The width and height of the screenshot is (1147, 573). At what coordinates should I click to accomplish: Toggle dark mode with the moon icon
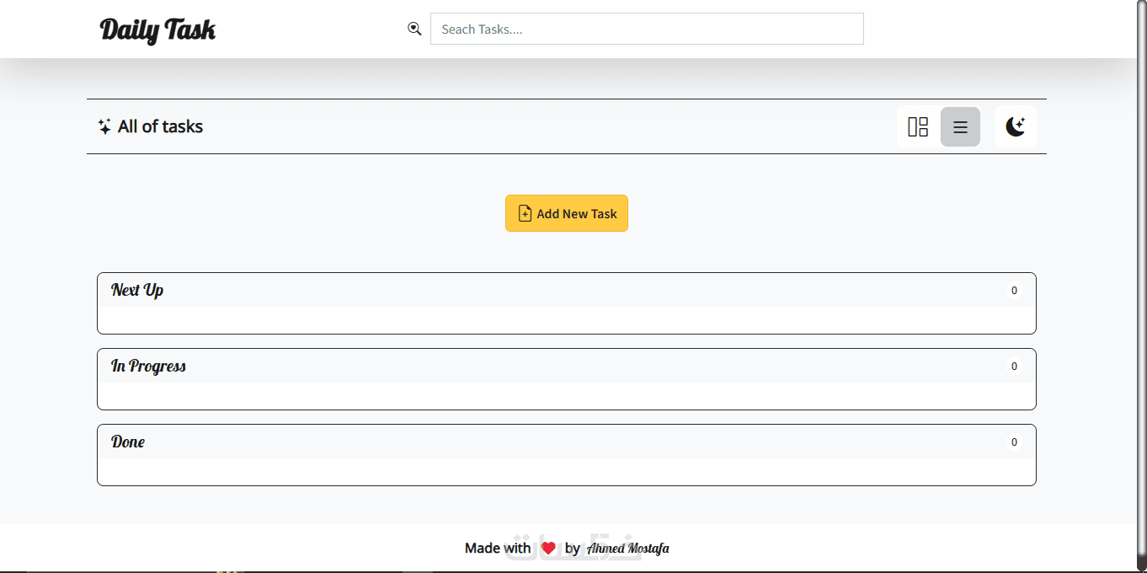[1015, 127]
